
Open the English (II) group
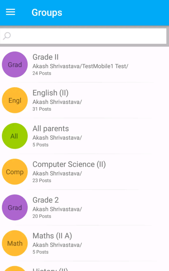tap(85, 100)
